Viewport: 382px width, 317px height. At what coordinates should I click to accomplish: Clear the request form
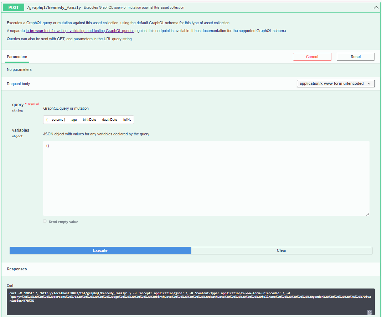point(281,250)
